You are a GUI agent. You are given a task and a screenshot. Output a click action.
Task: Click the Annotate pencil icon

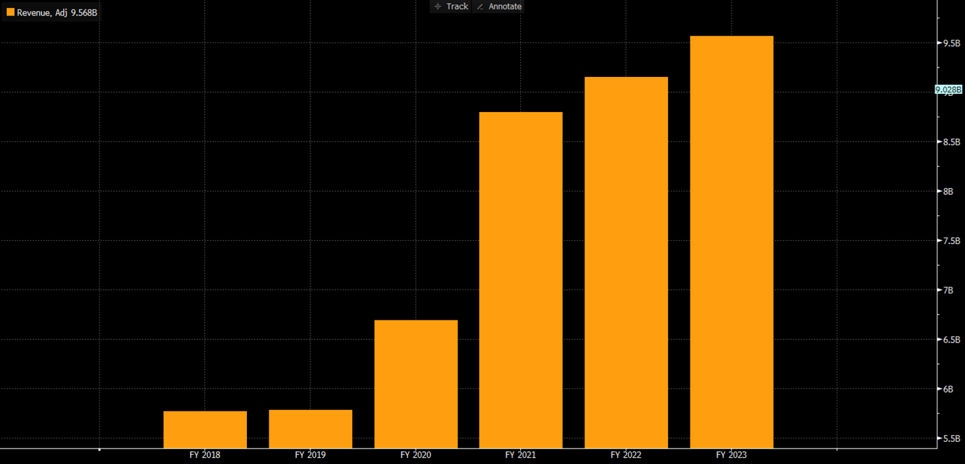click(x=480, y=7)
